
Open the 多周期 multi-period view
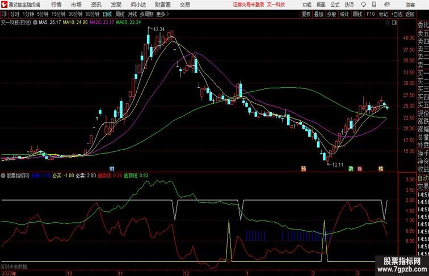tap(146, 14)
